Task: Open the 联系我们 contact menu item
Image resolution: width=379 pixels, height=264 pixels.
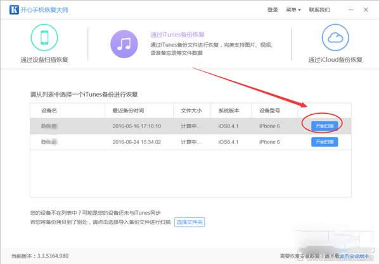Action: [x=319, y=10]
